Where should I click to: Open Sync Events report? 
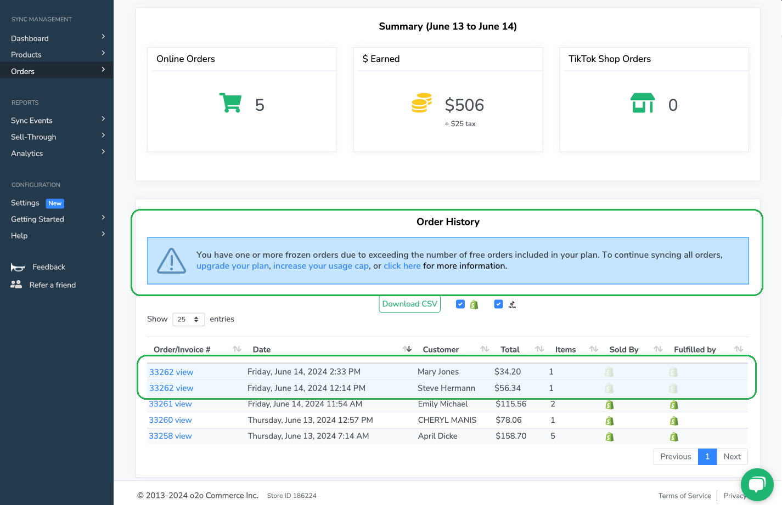[32, 121]
